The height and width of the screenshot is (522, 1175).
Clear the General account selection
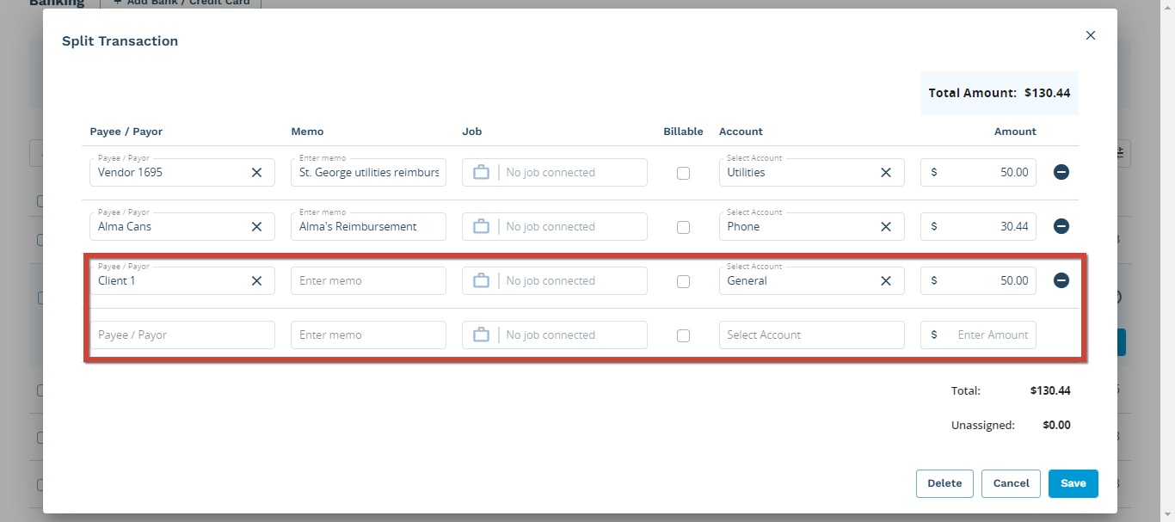pyautogui.click(x=886, y=280)
